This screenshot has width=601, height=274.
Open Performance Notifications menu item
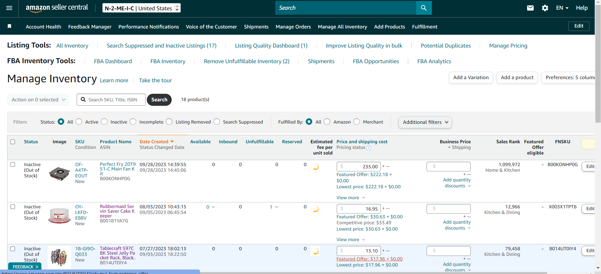click(x=149, y=27)
